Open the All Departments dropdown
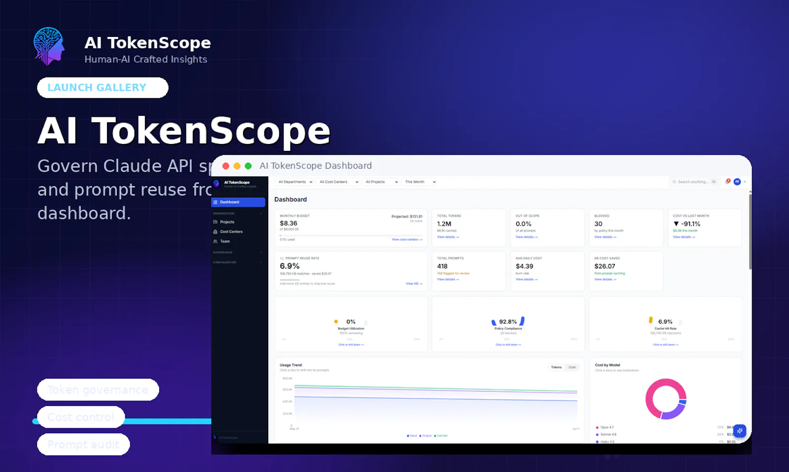This screenshot has height=472, width=789. (x=294, y=182)
